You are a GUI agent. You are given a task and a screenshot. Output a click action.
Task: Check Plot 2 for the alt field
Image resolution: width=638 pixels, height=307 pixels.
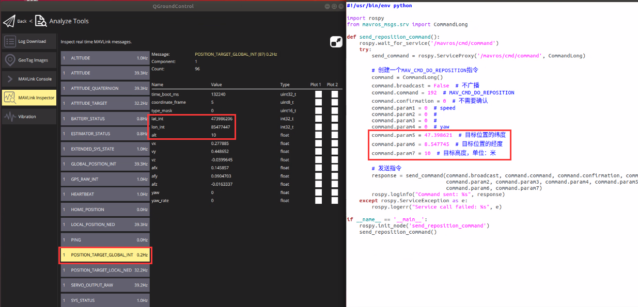(x=334, y=135)
